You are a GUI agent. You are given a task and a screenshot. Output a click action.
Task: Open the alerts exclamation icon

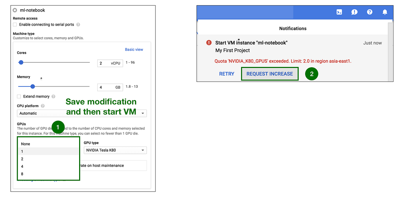(354, 12)
